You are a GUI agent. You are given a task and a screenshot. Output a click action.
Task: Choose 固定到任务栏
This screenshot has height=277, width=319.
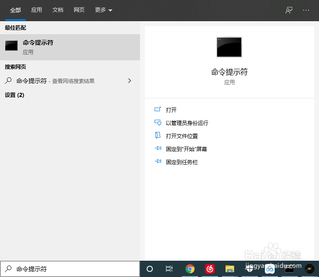tap(181, 162)
